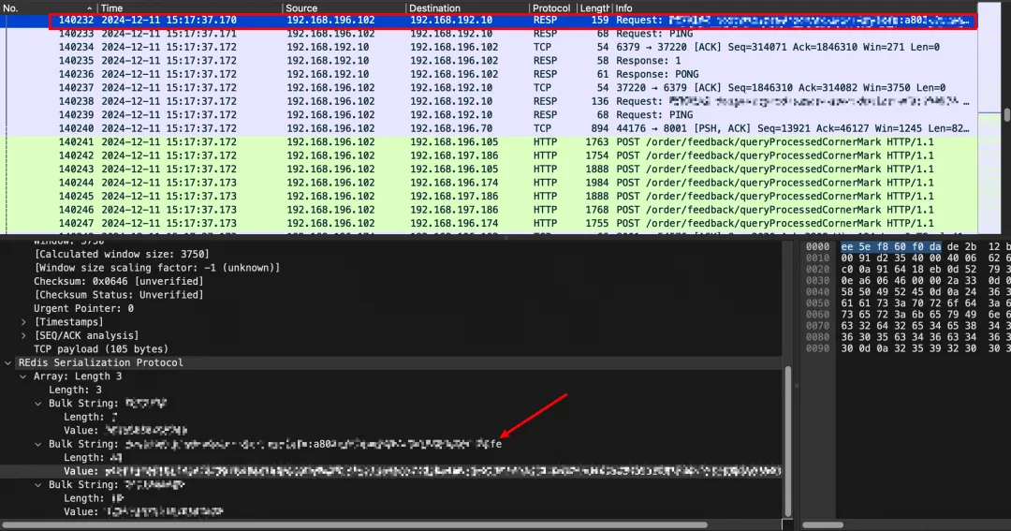The width and height of the screenshot is (1011, 531).
Task: Select the [Calculated window size: 3750] field
Action: click(x=122, y=254)
